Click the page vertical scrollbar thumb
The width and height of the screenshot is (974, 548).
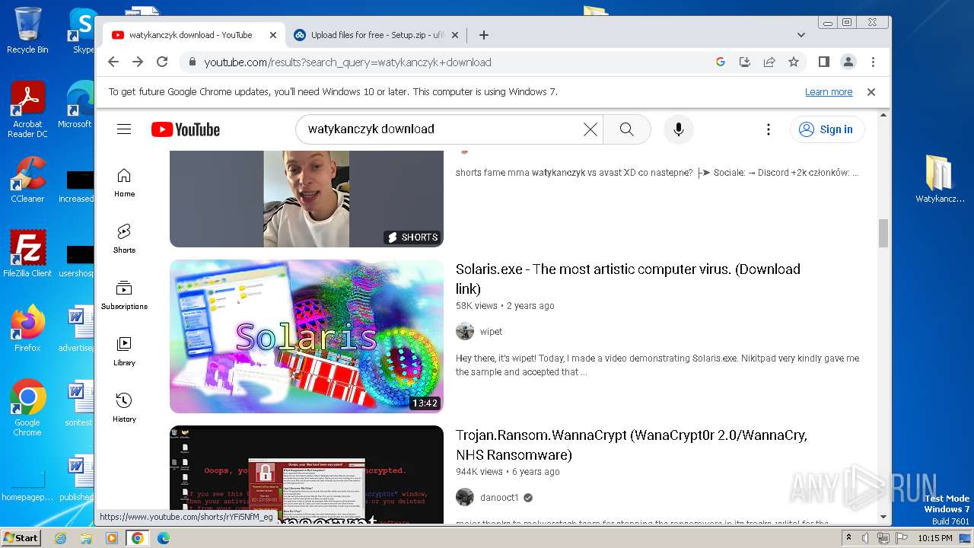(x=883, y=233)
